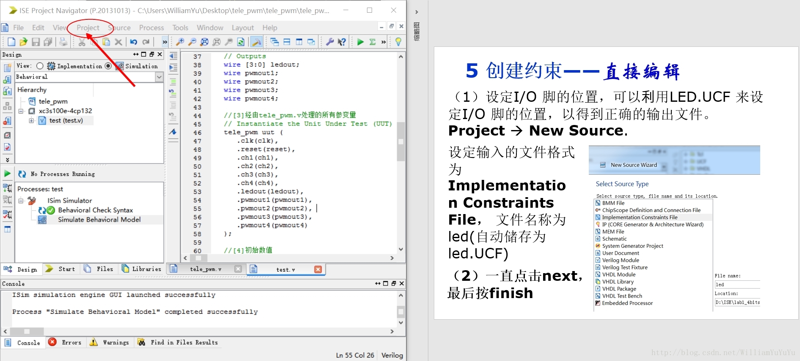
Task: Click the code editor vertical scrollbar
Action: (x=401, y=142)
